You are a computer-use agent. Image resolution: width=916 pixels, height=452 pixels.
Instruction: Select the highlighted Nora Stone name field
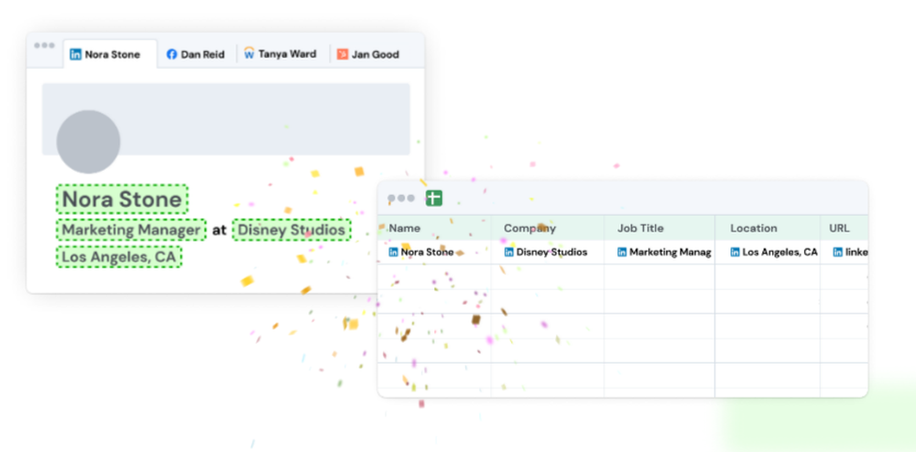click(122, 199)
